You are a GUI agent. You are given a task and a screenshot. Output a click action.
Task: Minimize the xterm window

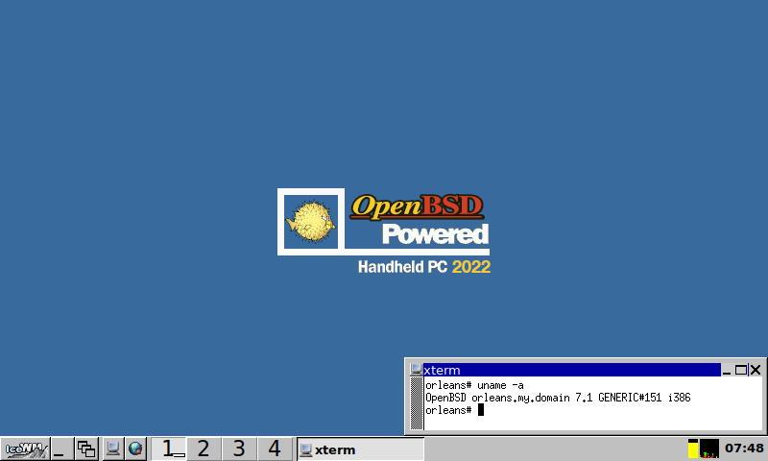(728, 370)
